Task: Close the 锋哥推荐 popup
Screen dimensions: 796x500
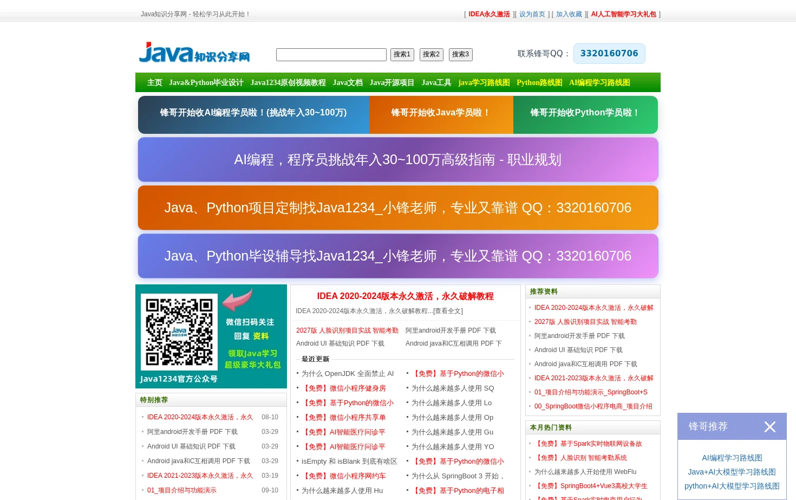Action: click(770, 427)
